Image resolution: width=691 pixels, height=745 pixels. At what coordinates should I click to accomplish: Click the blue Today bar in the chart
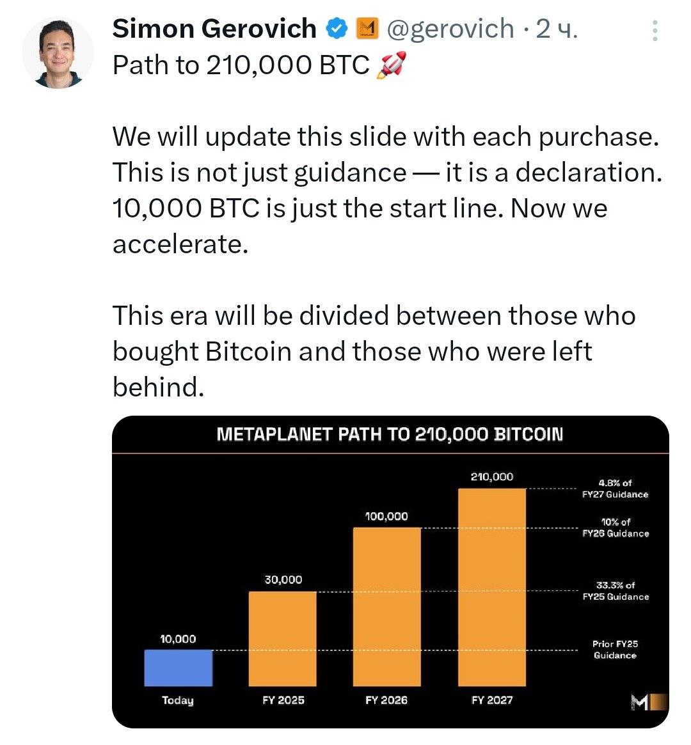[x=179, y=668]
